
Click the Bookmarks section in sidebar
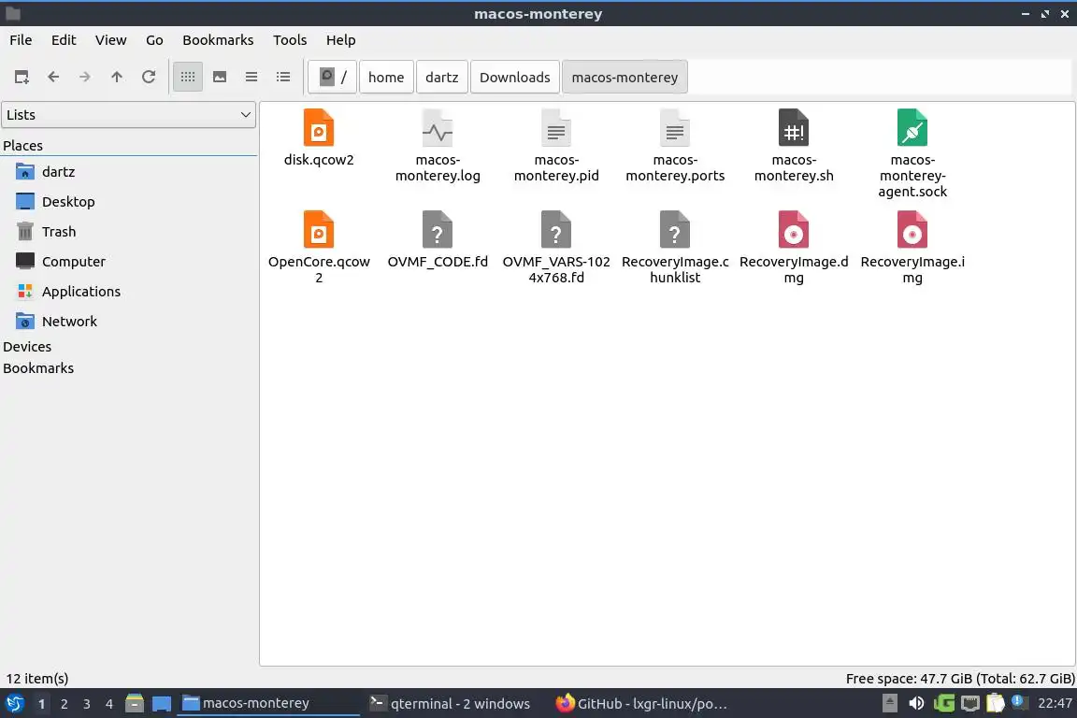click(38, 368)
